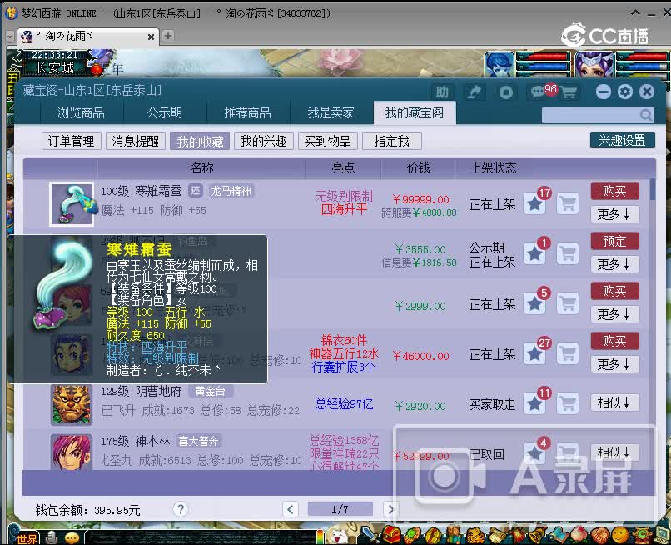Open 指定我 sub-tab
Screen dimensions: 671x545
(392, 141)
